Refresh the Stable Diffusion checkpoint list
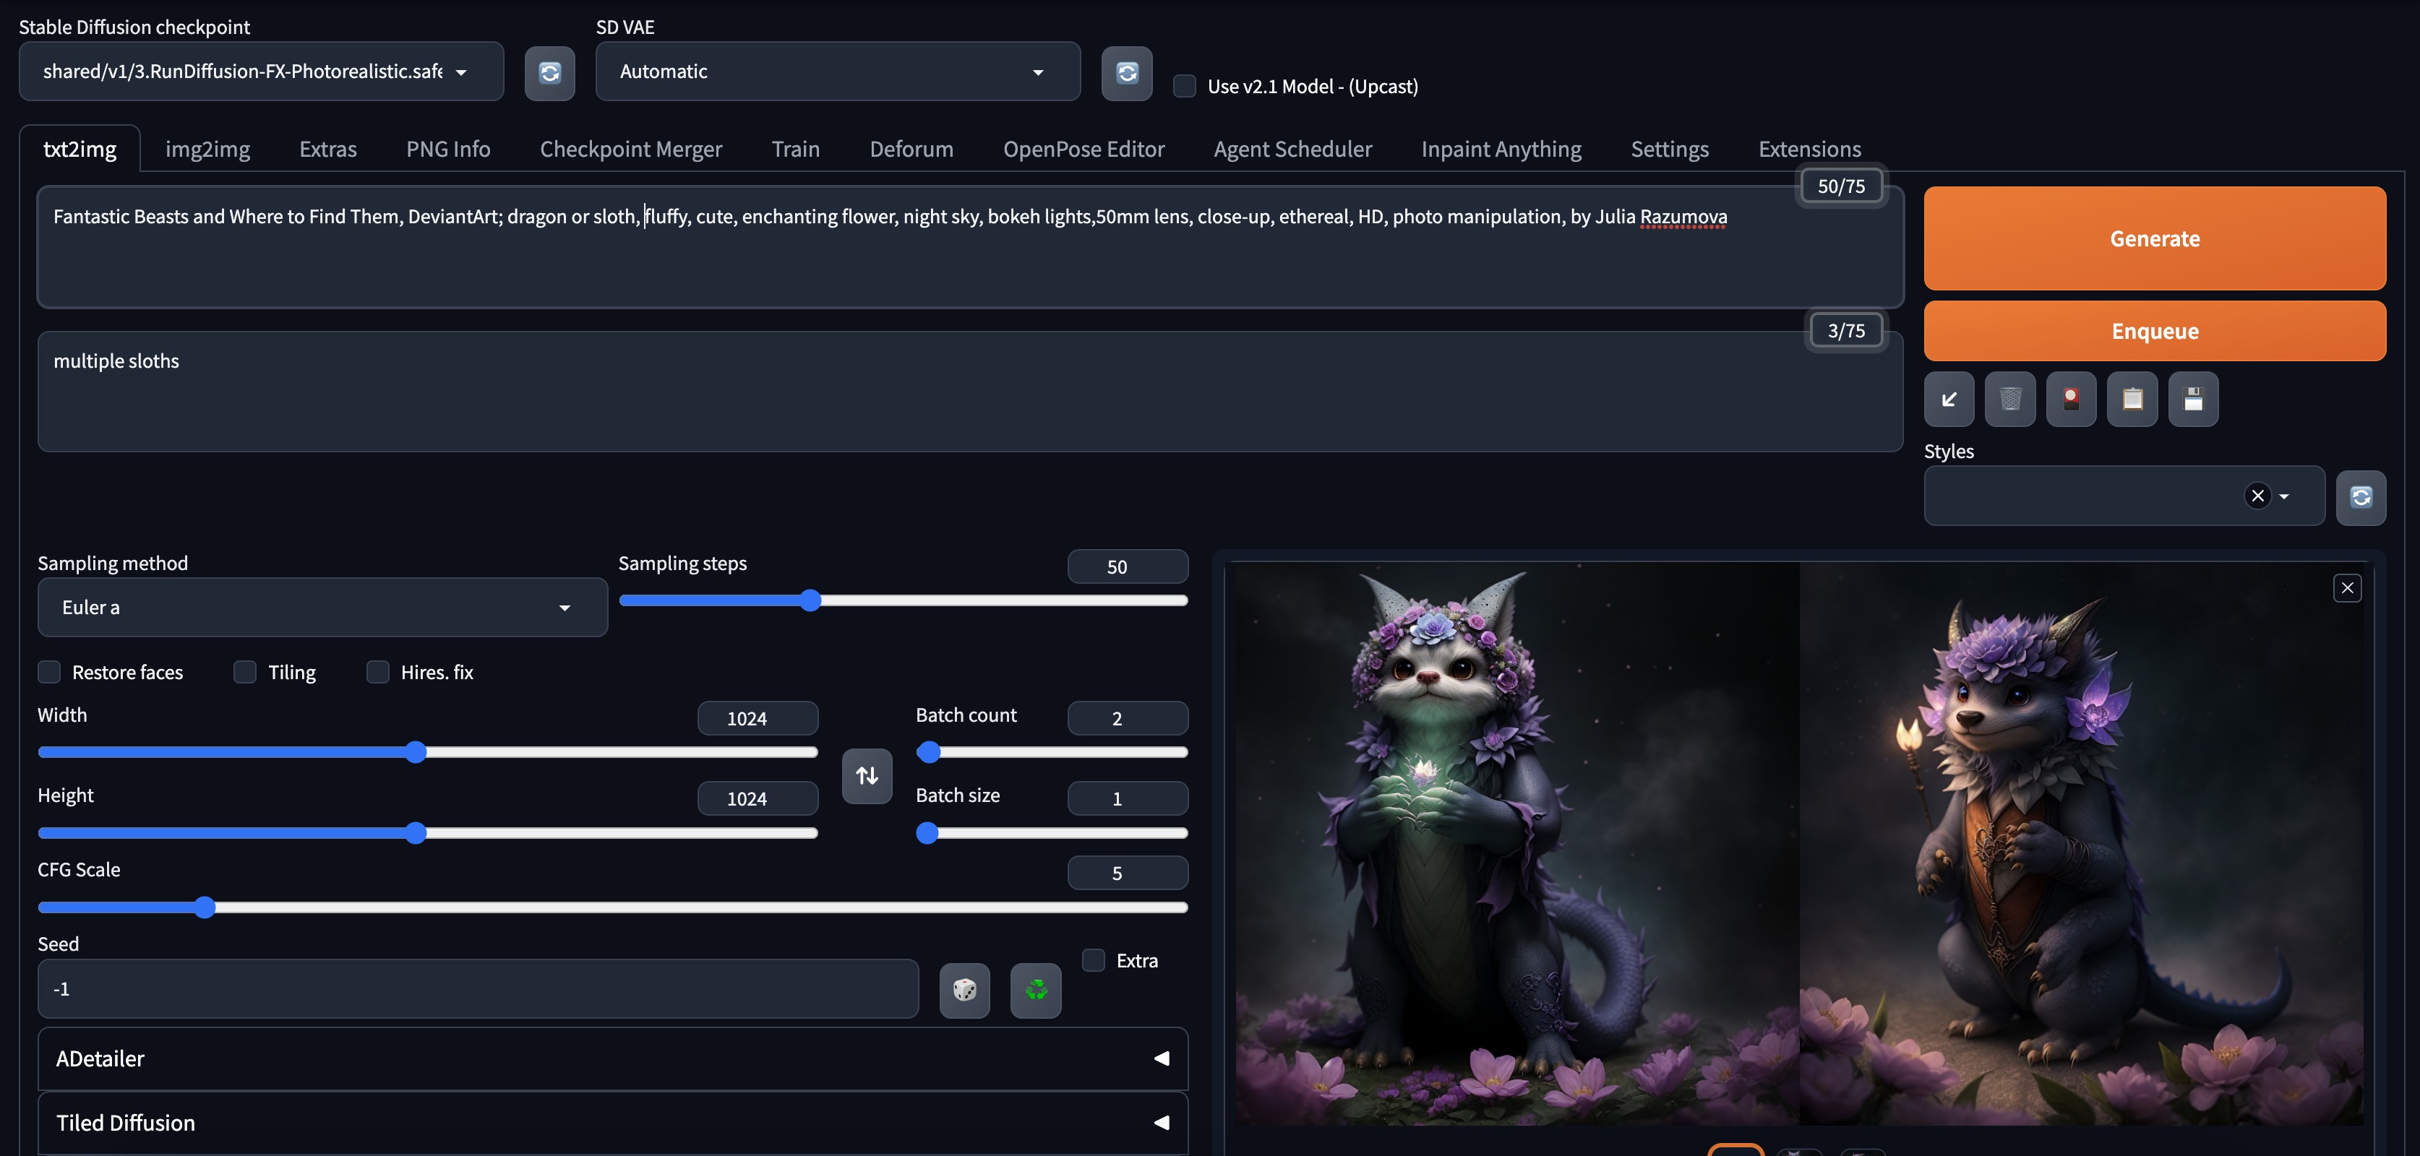 click(549, 72)
